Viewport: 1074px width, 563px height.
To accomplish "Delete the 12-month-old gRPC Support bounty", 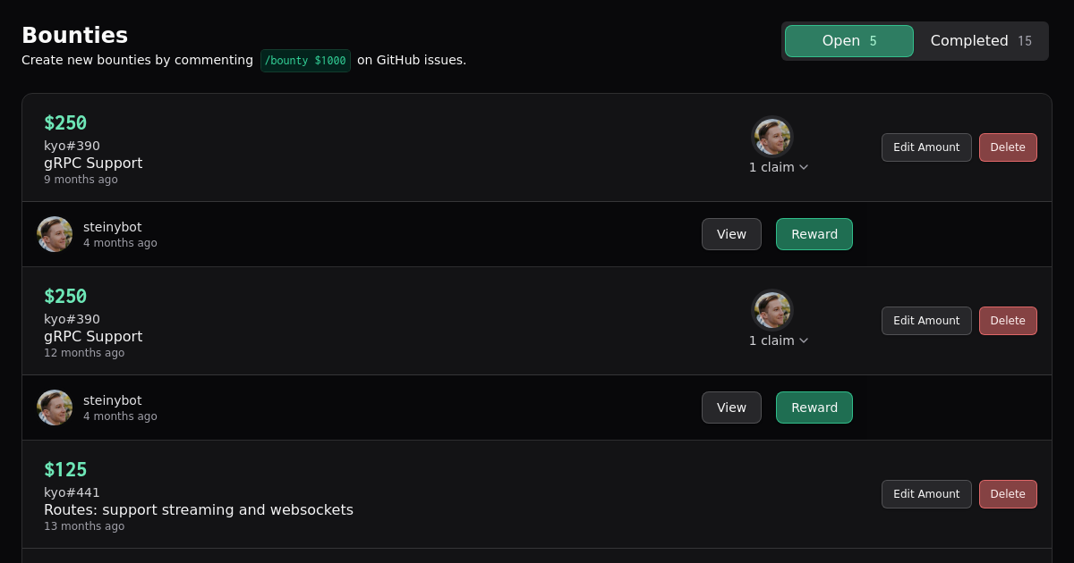I will pos(1008,321).
